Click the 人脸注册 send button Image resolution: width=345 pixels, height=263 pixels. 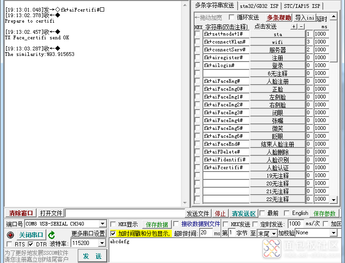[x=278, y=81]
